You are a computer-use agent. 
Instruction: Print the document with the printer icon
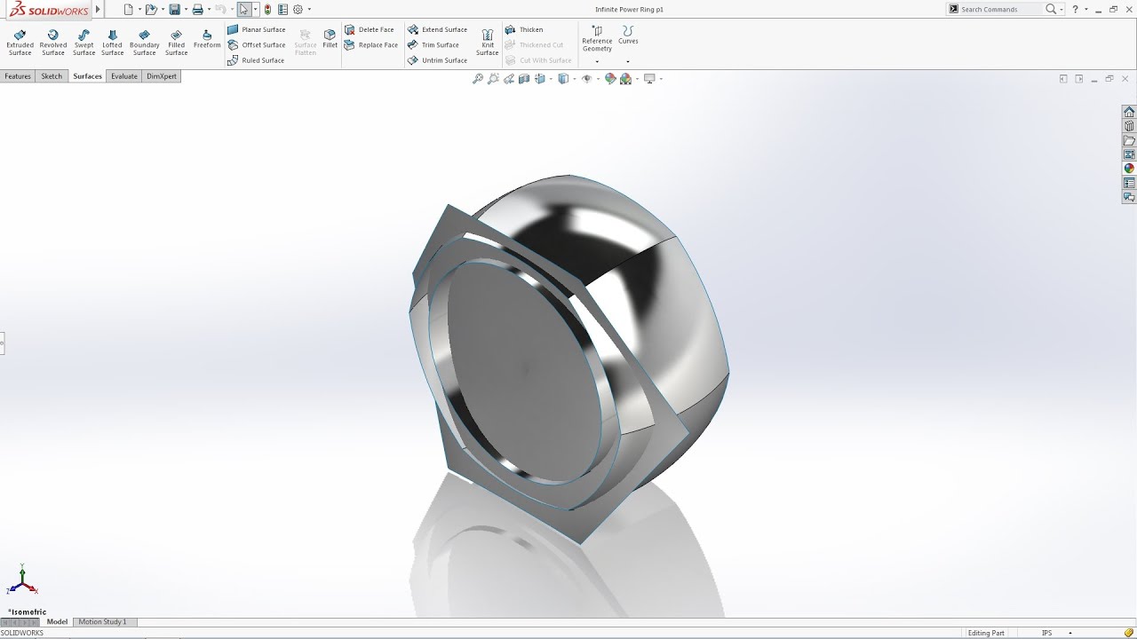coord(198,10)
